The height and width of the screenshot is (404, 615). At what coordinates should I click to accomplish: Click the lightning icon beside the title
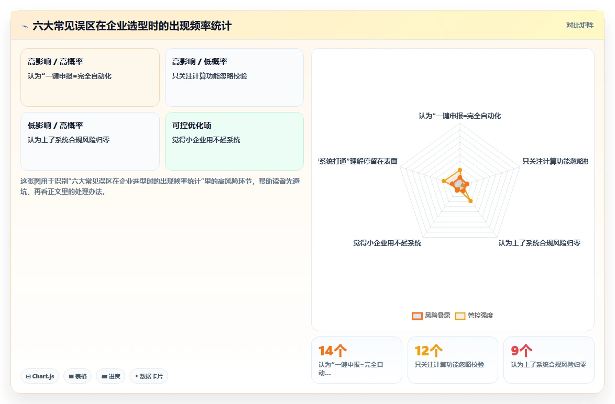click(25, 26)
